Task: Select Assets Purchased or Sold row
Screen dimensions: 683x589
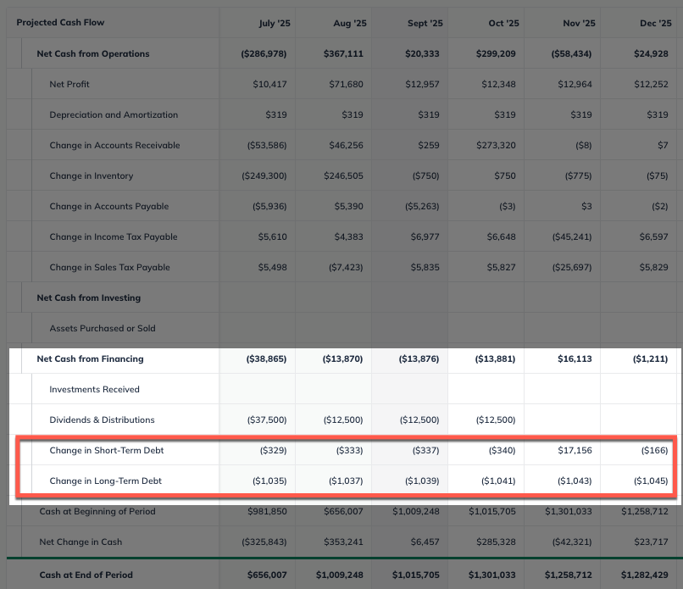Action: [341, 328]
